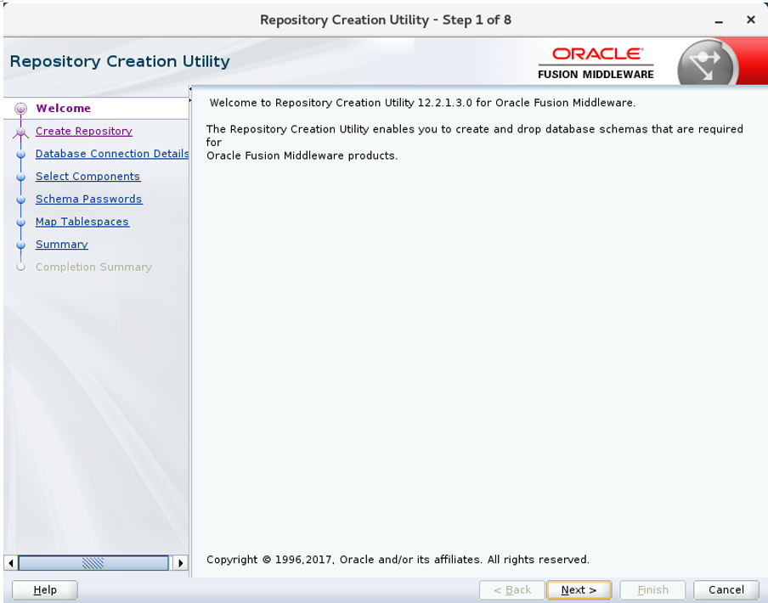Go to the Map Tablespaces step

82,222
